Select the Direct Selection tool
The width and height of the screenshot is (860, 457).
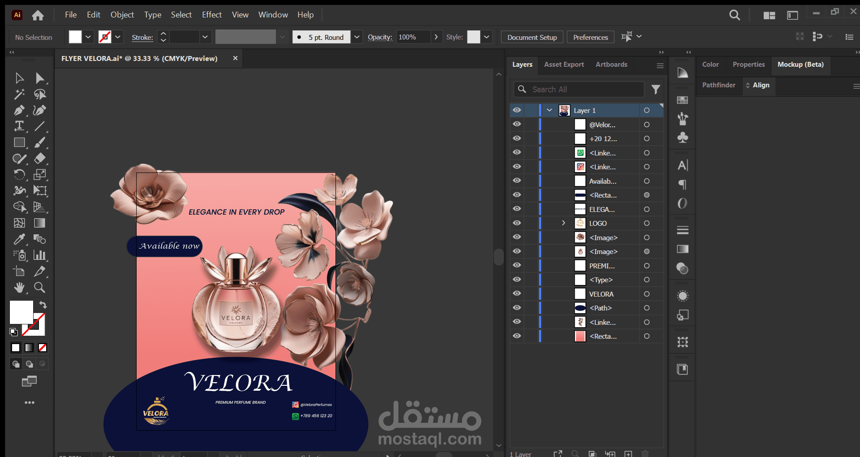click(39, 78)
